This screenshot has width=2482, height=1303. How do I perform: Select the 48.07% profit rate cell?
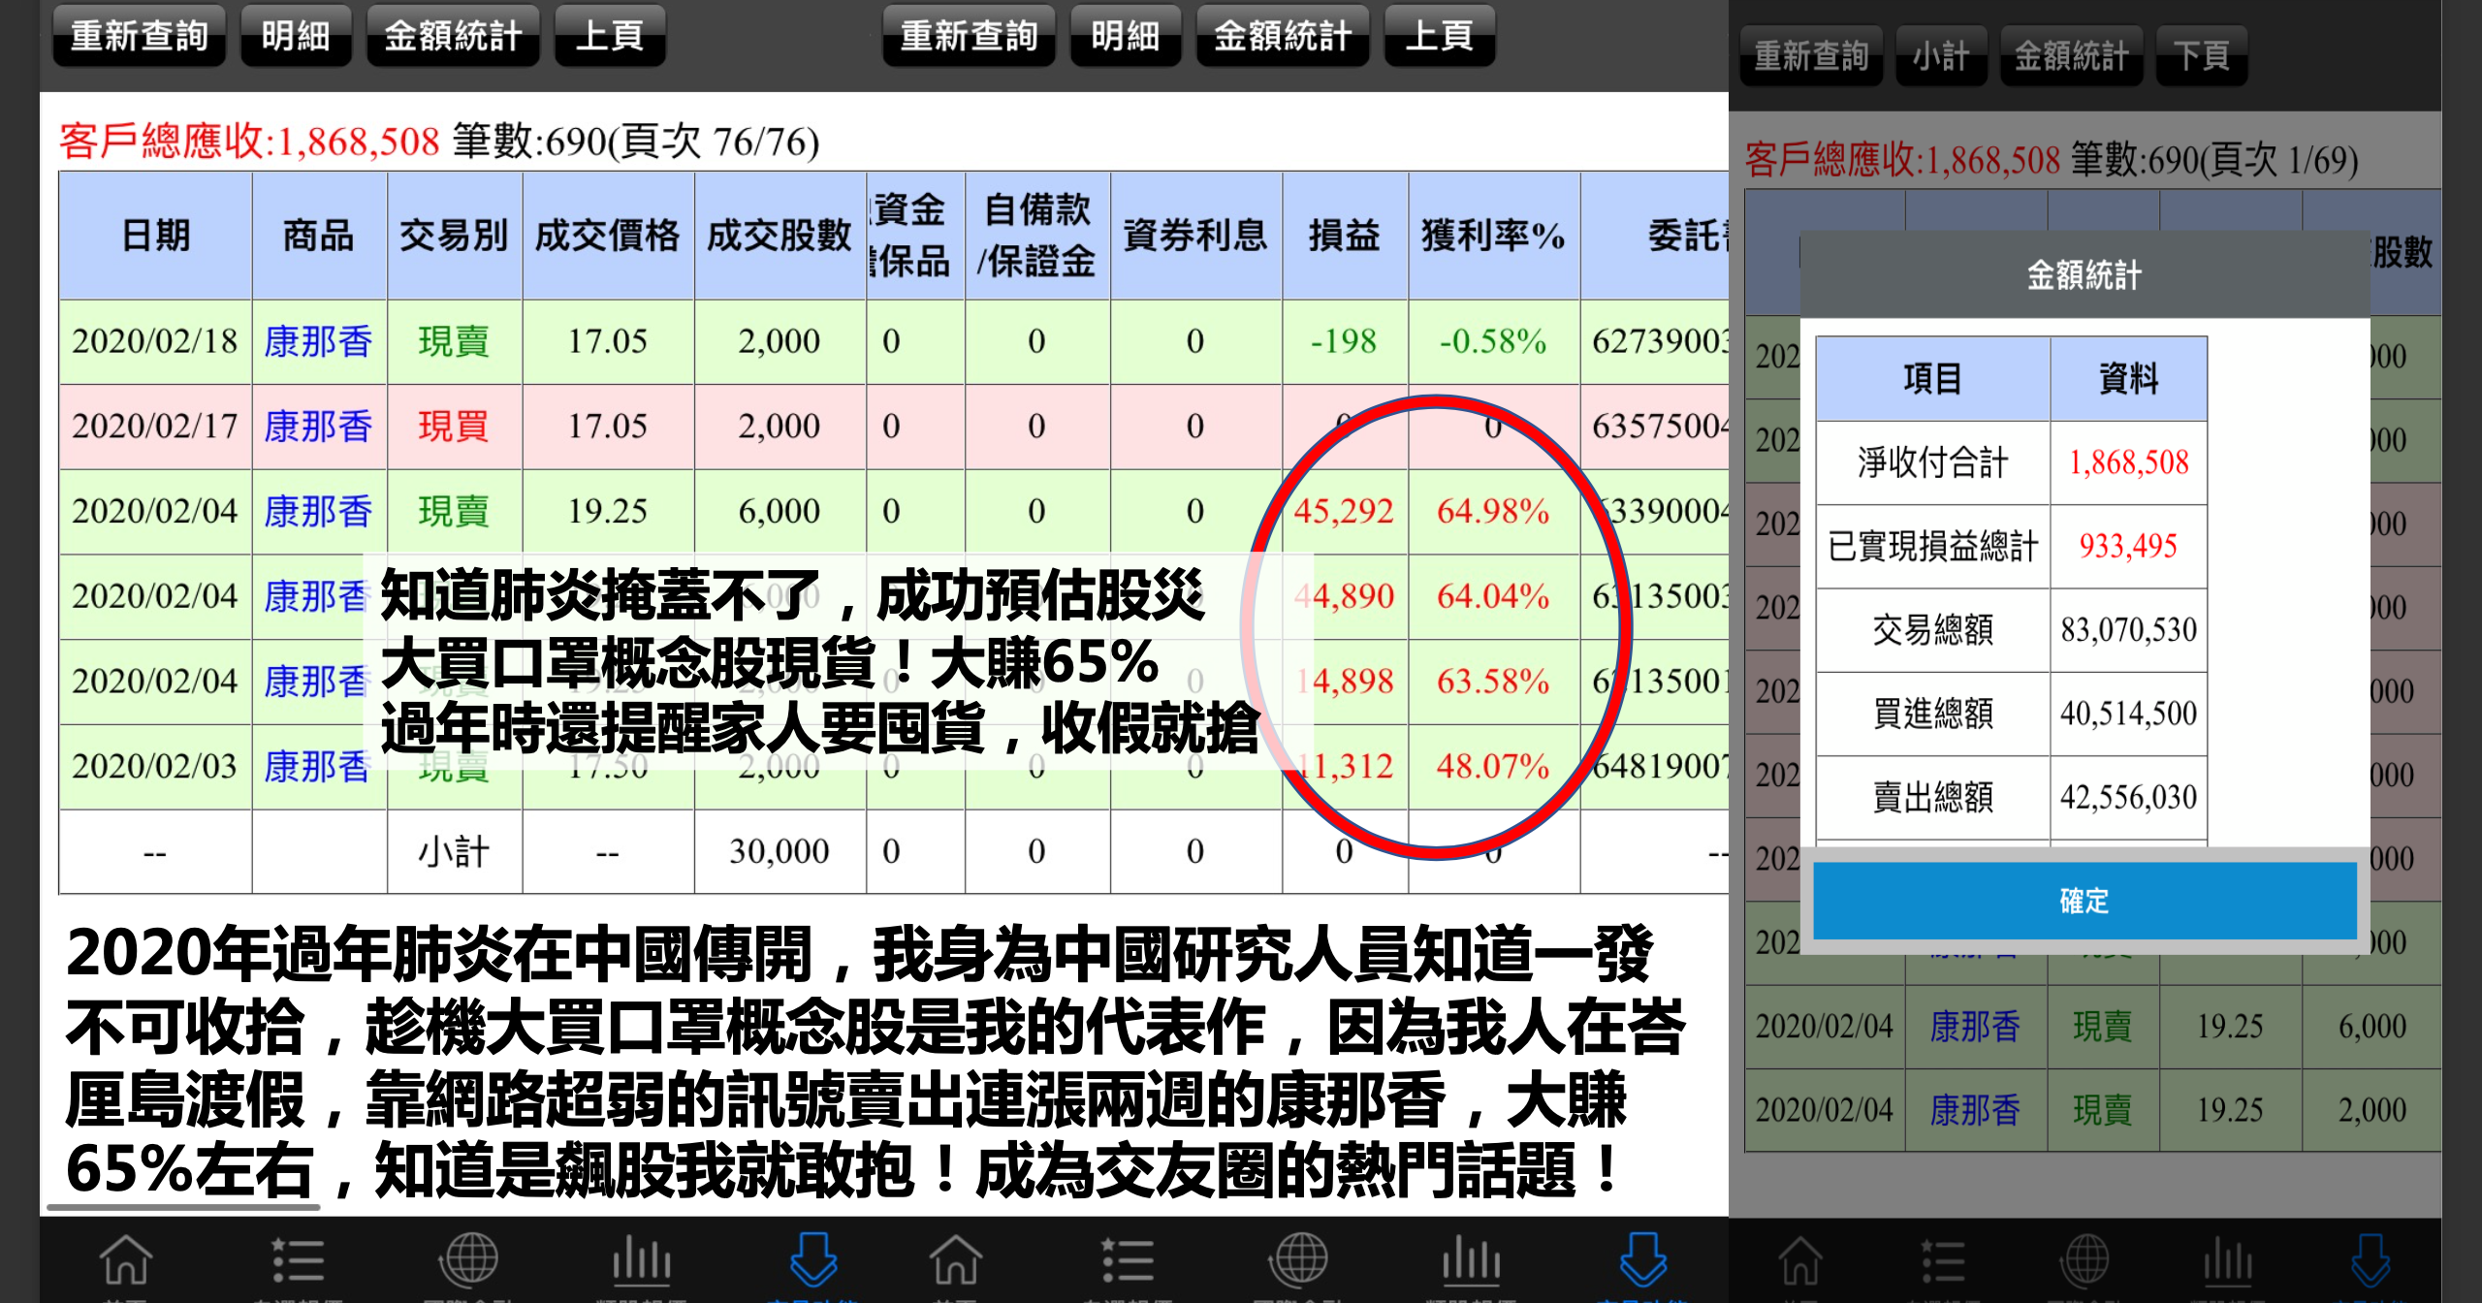(1493, 766)
